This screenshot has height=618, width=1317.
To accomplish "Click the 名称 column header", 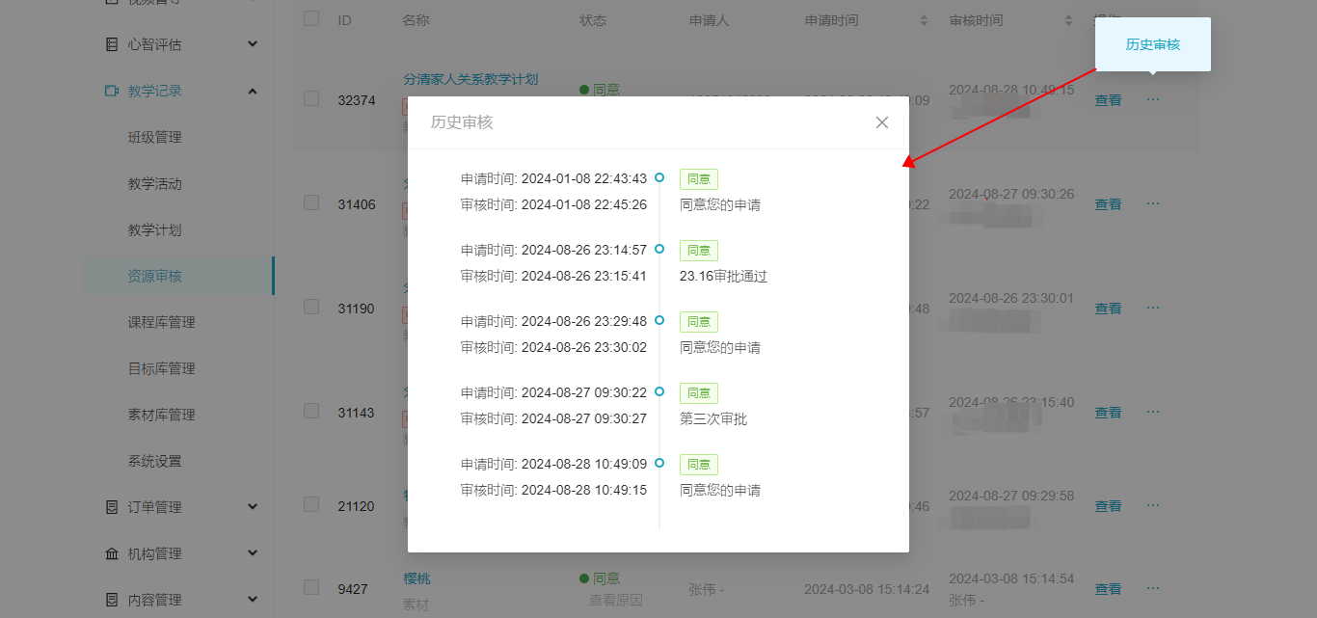I will pos(416,20).
